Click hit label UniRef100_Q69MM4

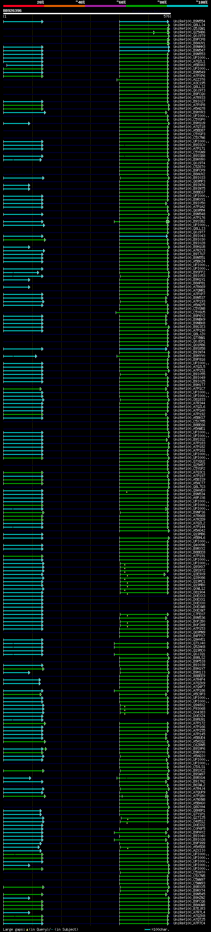pos(189,210)
